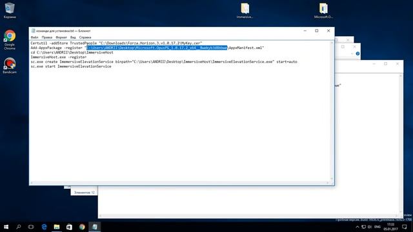
Task: Select the Google Chrome desktop shortcut
Action: tap(10, 39)
